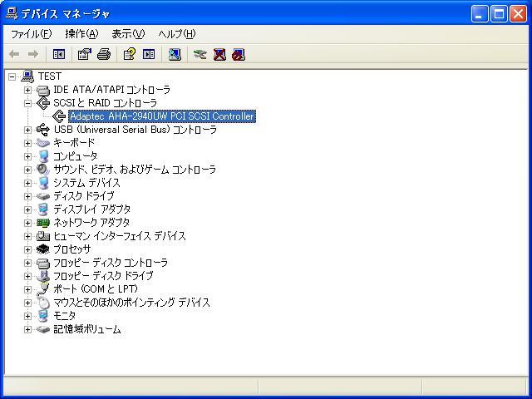Expand IDE ATA/ATAPI コントローラ node
Viewport: 532px width, 399px height.
tap(27, 90)
